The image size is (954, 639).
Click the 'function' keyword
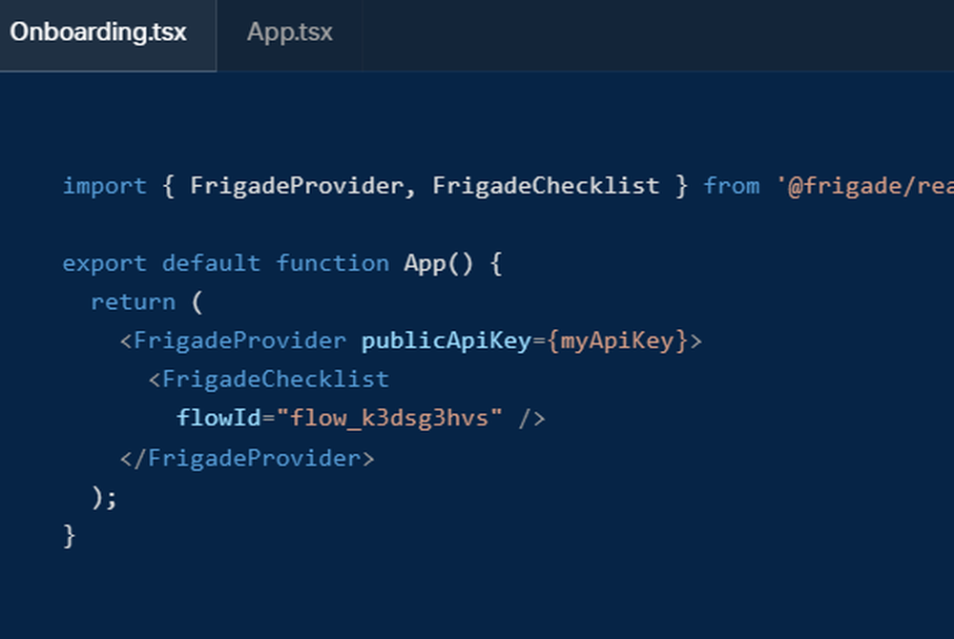pyautogui.click(x=332, y=264)
